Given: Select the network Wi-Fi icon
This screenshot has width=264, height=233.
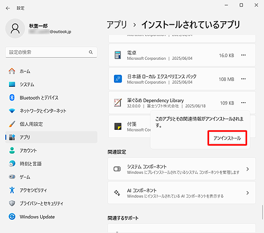Looking at the screenshot, I should 12,111.
